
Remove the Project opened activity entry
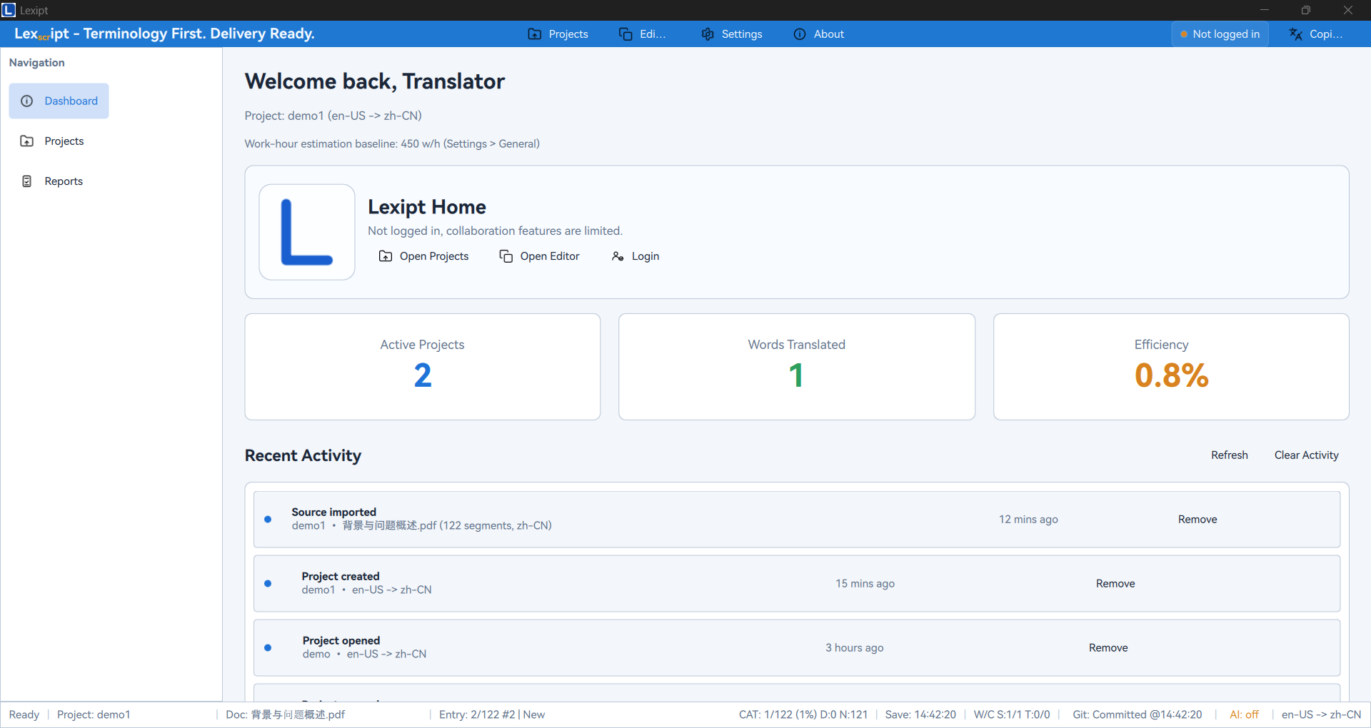click(x=1108, y=648)
